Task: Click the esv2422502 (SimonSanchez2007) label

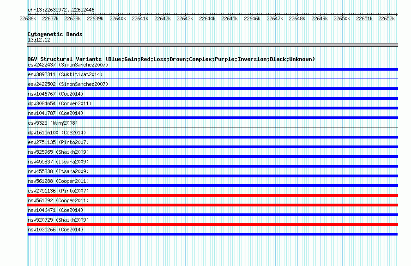Action: 68,84
